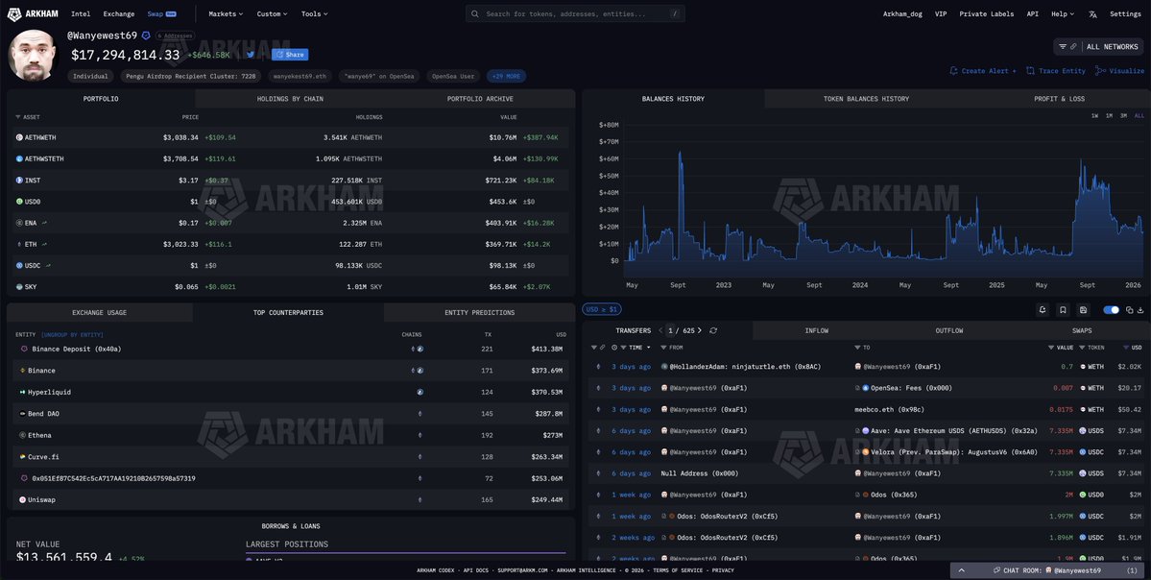Switch to the Profit & Loss tab

coord(1059,99)
